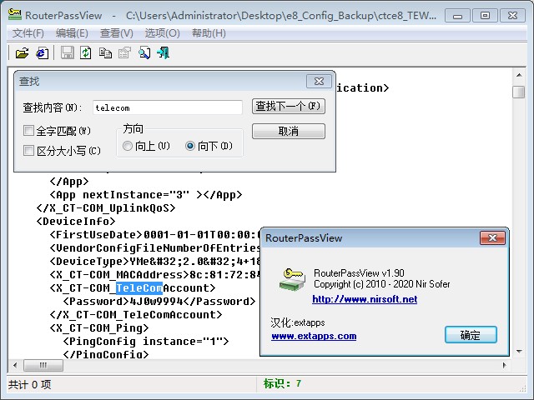Click the RouterPassView key icon in title bar
The width and height of the screenshot is (534, 400).
click(x=15, y=15)
